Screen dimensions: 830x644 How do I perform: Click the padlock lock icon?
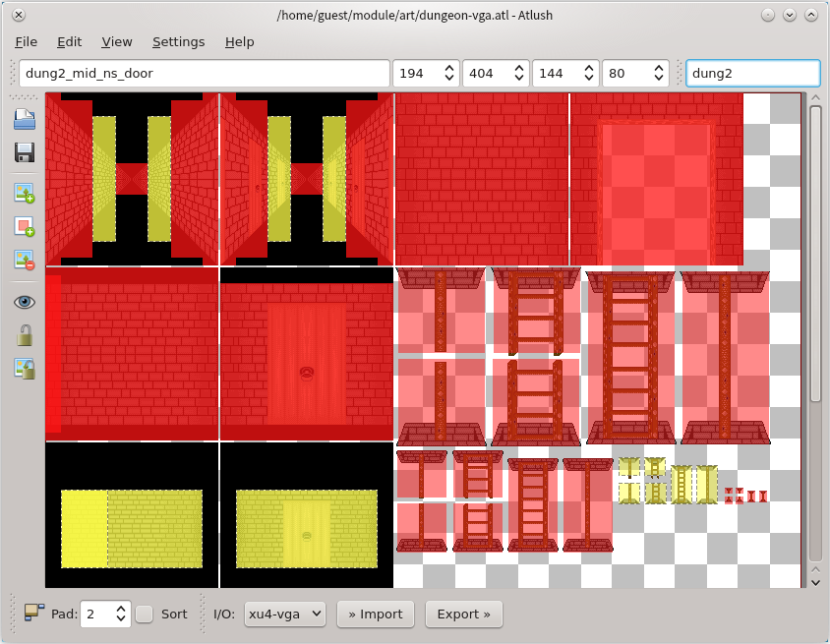click(25, 335)
